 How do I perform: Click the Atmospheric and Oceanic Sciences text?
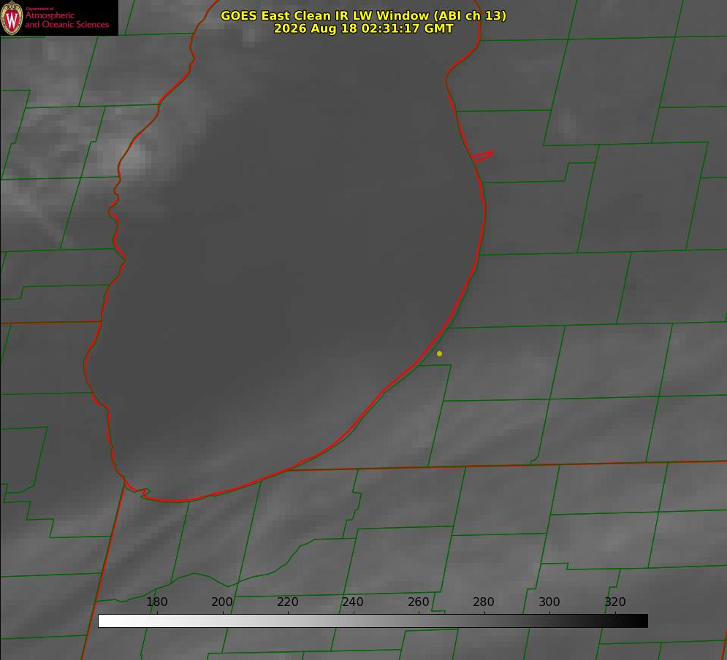tap(66, 20)
